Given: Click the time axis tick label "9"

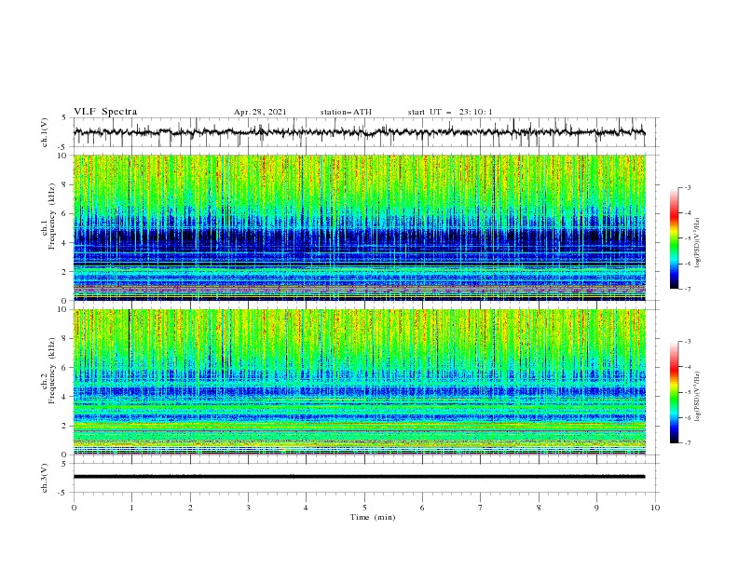Looking at the screenshot, I should (596, 508).
